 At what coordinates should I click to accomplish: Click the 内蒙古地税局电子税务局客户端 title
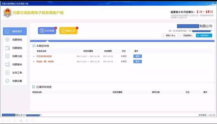38,13
